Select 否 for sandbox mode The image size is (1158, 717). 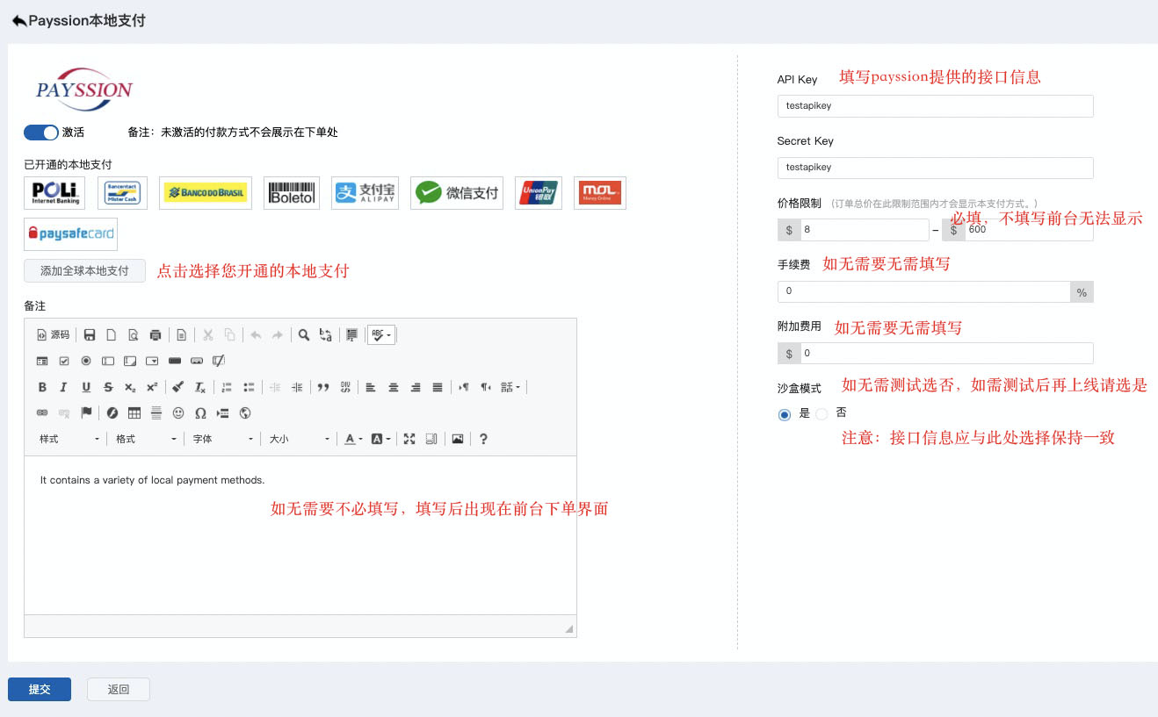click(x=821, y=414)
